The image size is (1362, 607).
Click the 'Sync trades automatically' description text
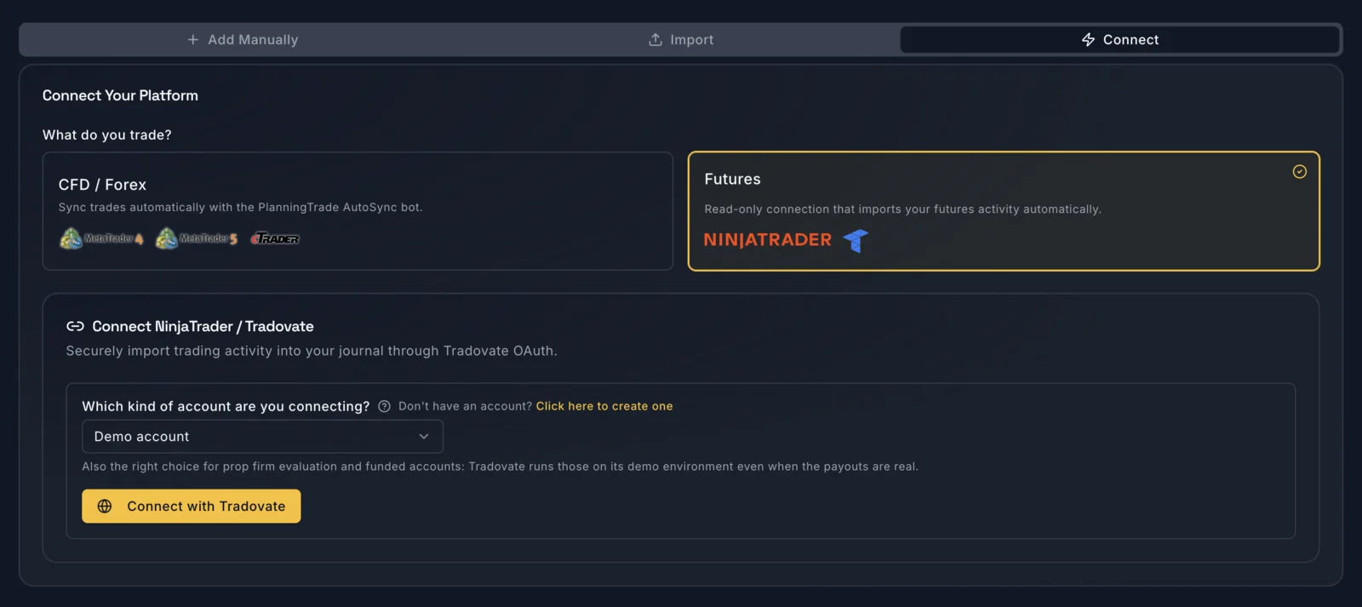240,207
